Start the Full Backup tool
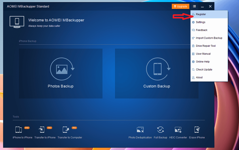 (x=160, y=130)
